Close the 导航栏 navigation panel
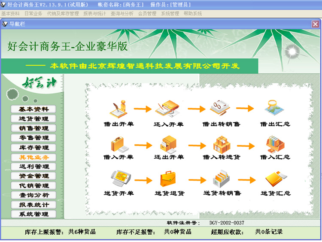The image size is (322, 242). point(315,24)
